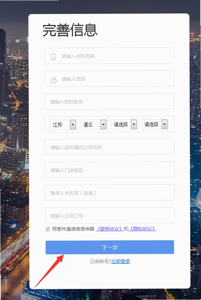Focus the 请输入公司工号 field
The image size is (201, 300).
110,215
